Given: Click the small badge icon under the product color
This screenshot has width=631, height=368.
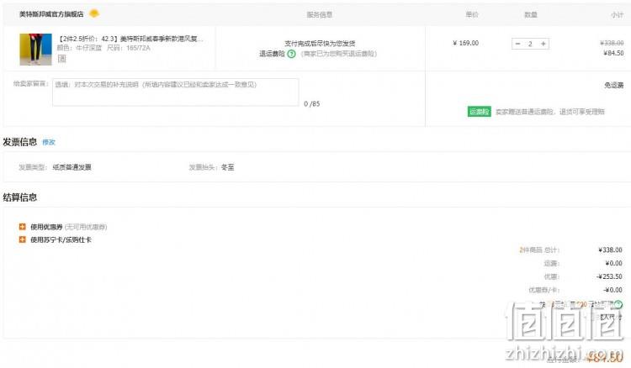Looking at the screenshot, I should point(61,59).
